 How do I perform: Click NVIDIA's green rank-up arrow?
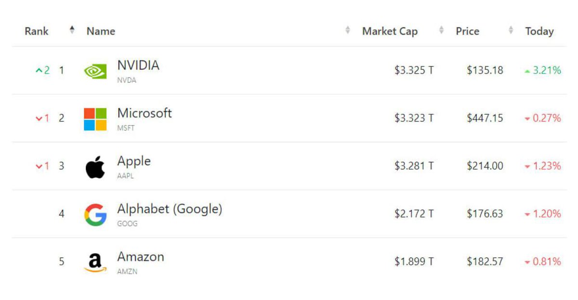[x=39, y=70]
